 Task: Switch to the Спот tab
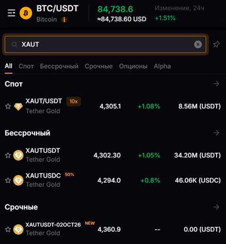26,66
